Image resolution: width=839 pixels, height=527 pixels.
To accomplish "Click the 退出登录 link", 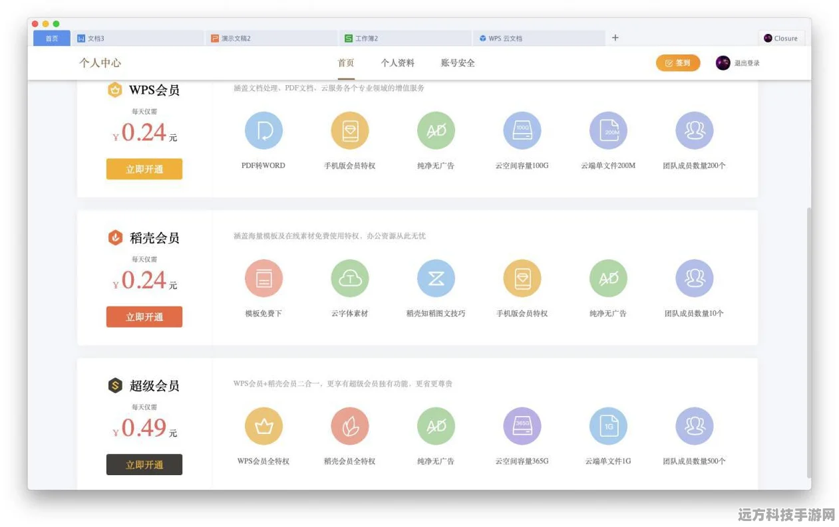I will point(747,63).
